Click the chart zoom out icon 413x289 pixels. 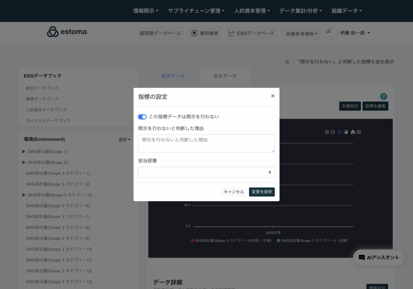coord(333,132)
